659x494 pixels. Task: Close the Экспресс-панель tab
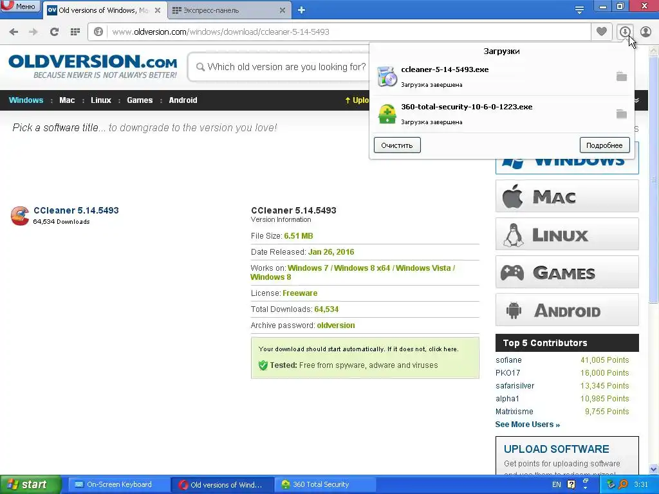click(x=283, y=10)
